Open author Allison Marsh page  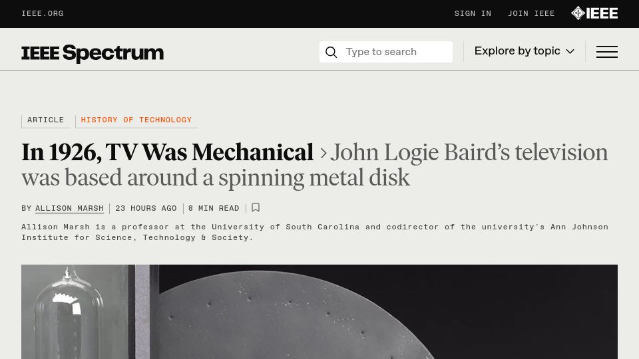click(69, 208)
